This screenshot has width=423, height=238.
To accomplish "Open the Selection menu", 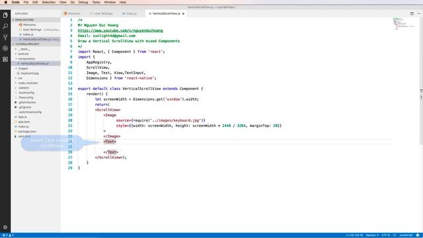I will [48, 2].
